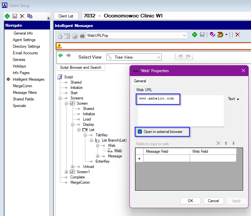This screenshot has height=216, width=251.
Task: Click the copy documents icon above Navigate
Action: pos(30,16)
